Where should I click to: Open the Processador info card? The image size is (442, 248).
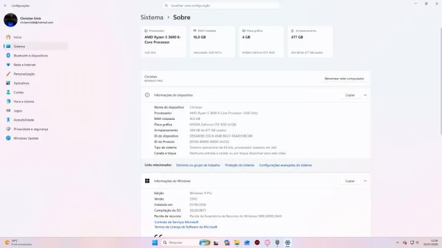tap(164, 42)
